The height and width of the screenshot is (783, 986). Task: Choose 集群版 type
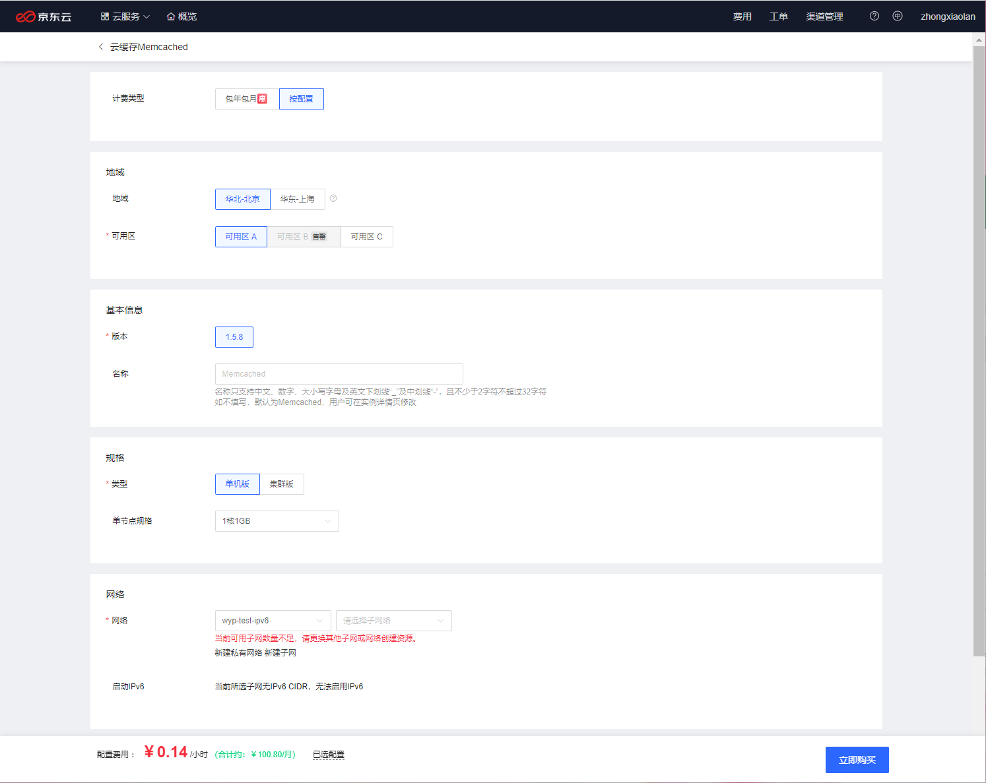tap(282, 484)
